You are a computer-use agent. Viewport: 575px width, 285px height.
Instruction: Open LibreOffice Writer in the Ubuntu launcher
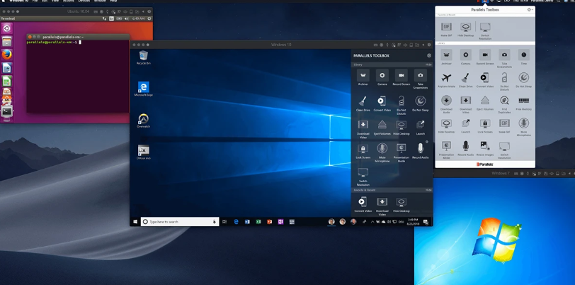click(7, 67)
